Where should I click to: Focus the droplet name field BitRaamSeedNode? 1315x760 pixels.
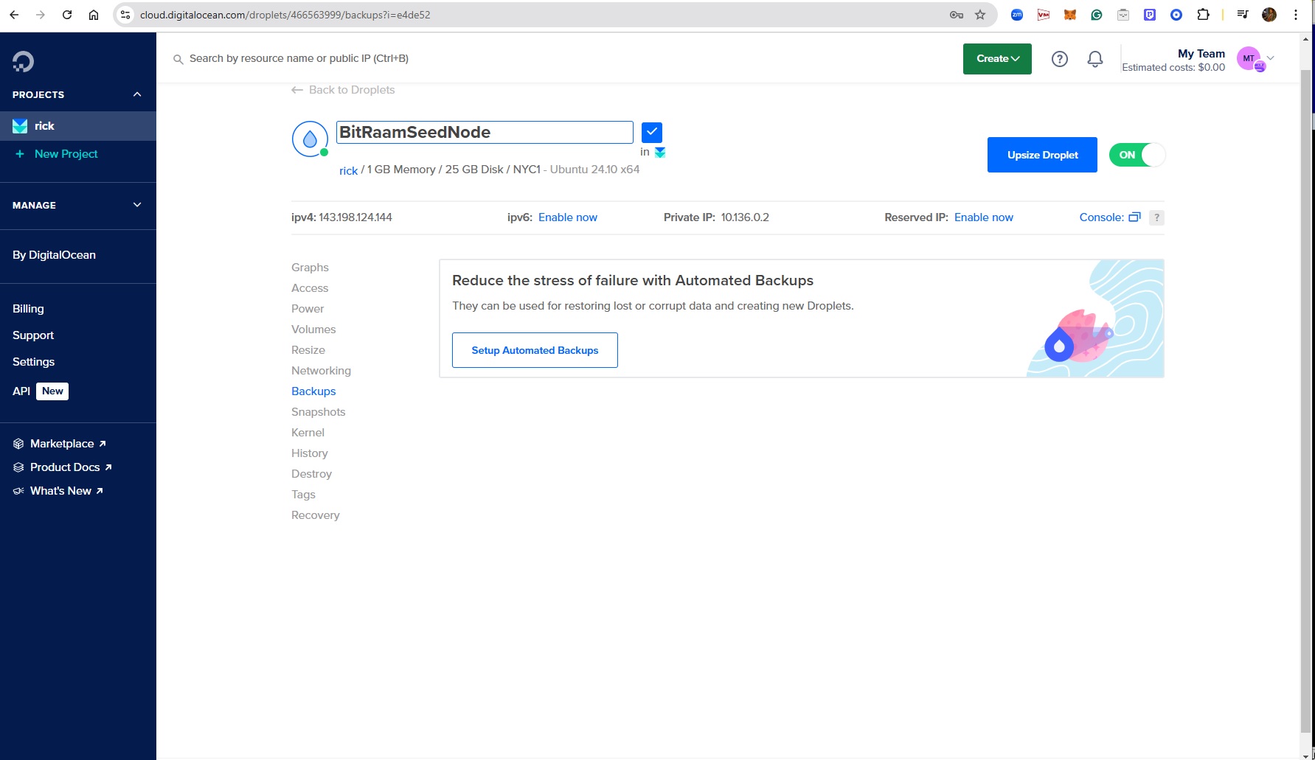click(485, 132)
